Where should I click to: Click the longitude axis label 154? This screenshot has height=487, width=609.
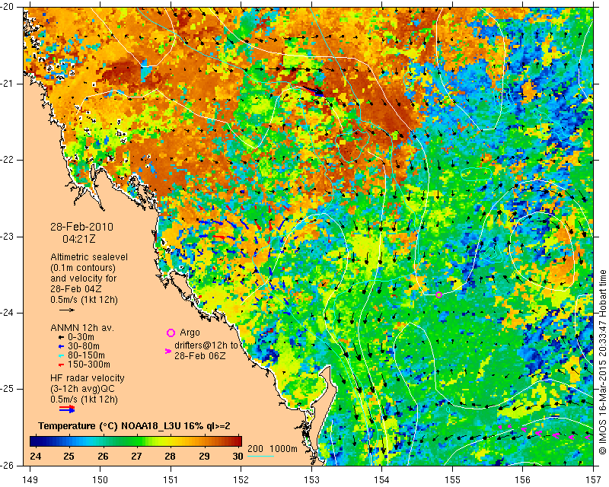382,480
